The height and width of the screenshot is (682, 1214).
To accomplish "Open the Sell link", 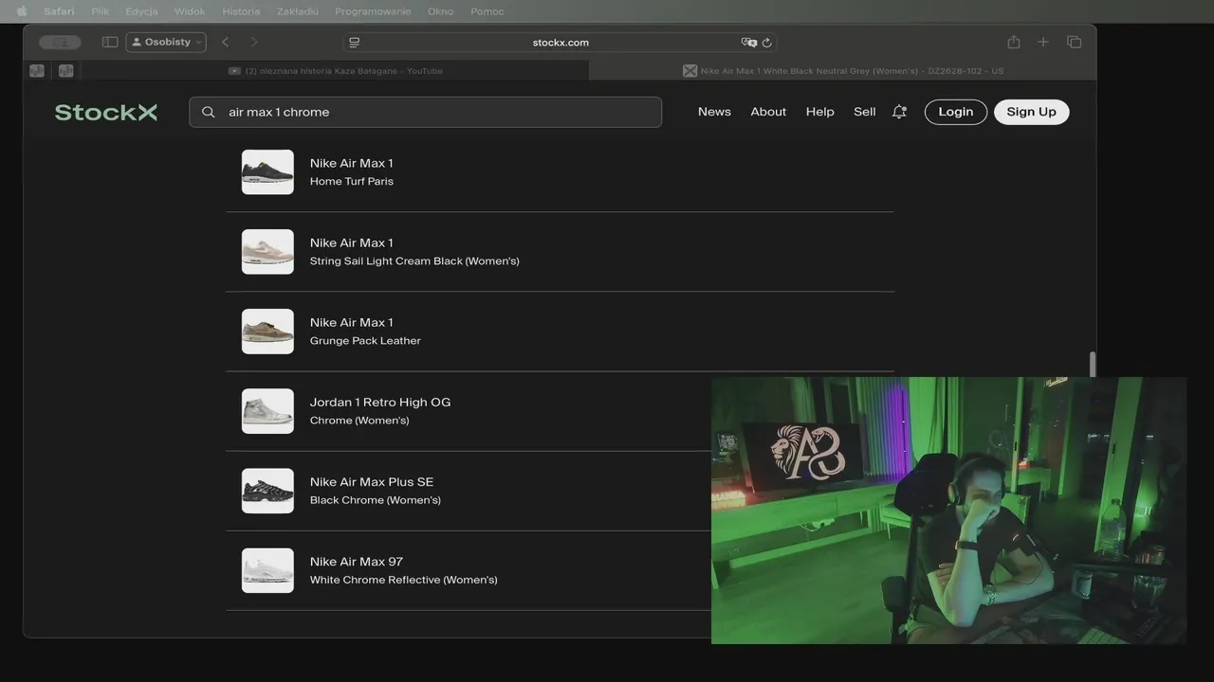I will click(865, 112).
